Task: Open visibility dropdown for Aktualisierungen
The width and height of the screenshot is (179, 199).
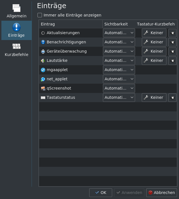Action: [x=119, y=33]
